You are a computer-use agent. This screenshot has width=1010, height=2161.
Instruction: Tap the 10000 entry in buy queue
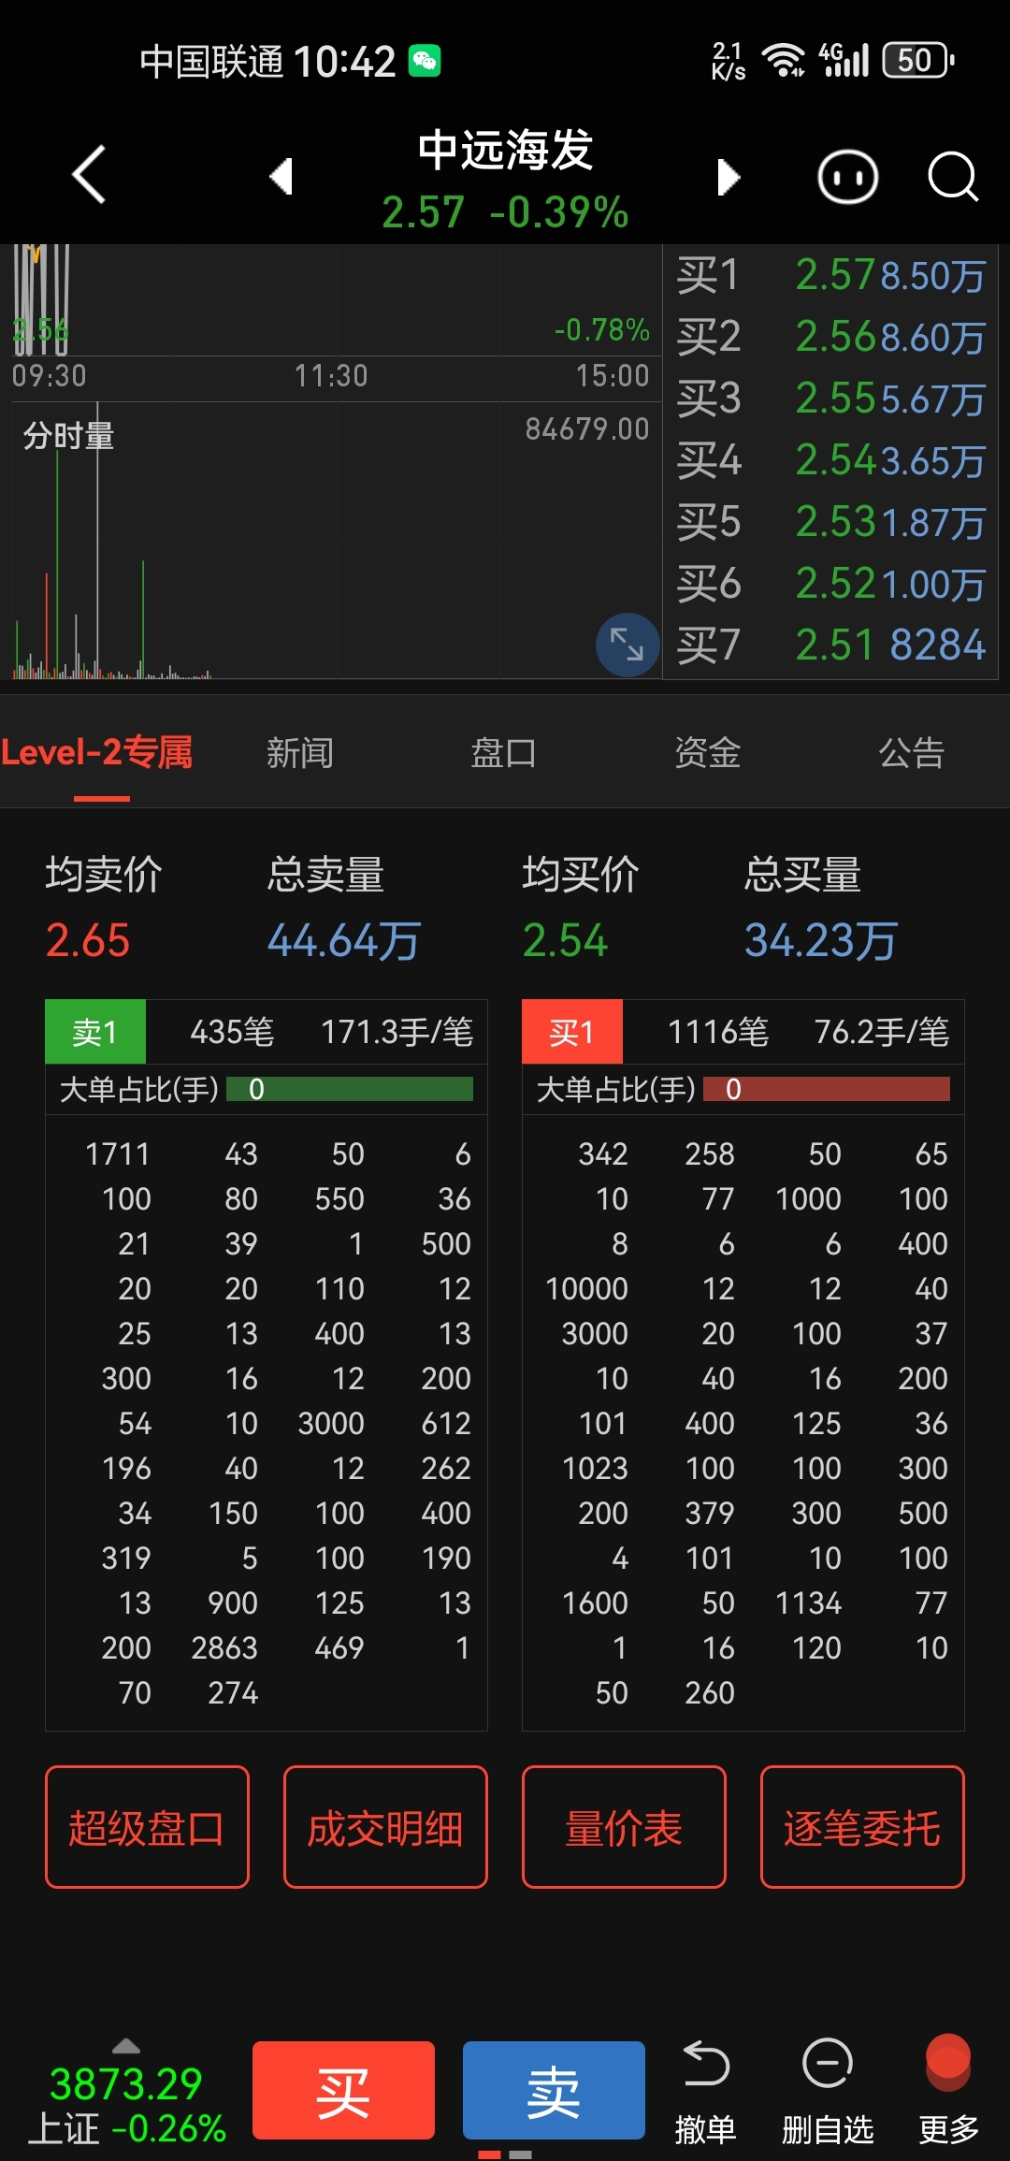click(x=586, y=1288)
